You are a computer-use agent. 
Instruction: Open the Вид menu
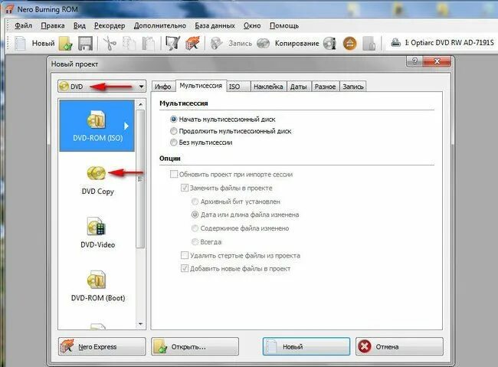(x=80, y=26)
